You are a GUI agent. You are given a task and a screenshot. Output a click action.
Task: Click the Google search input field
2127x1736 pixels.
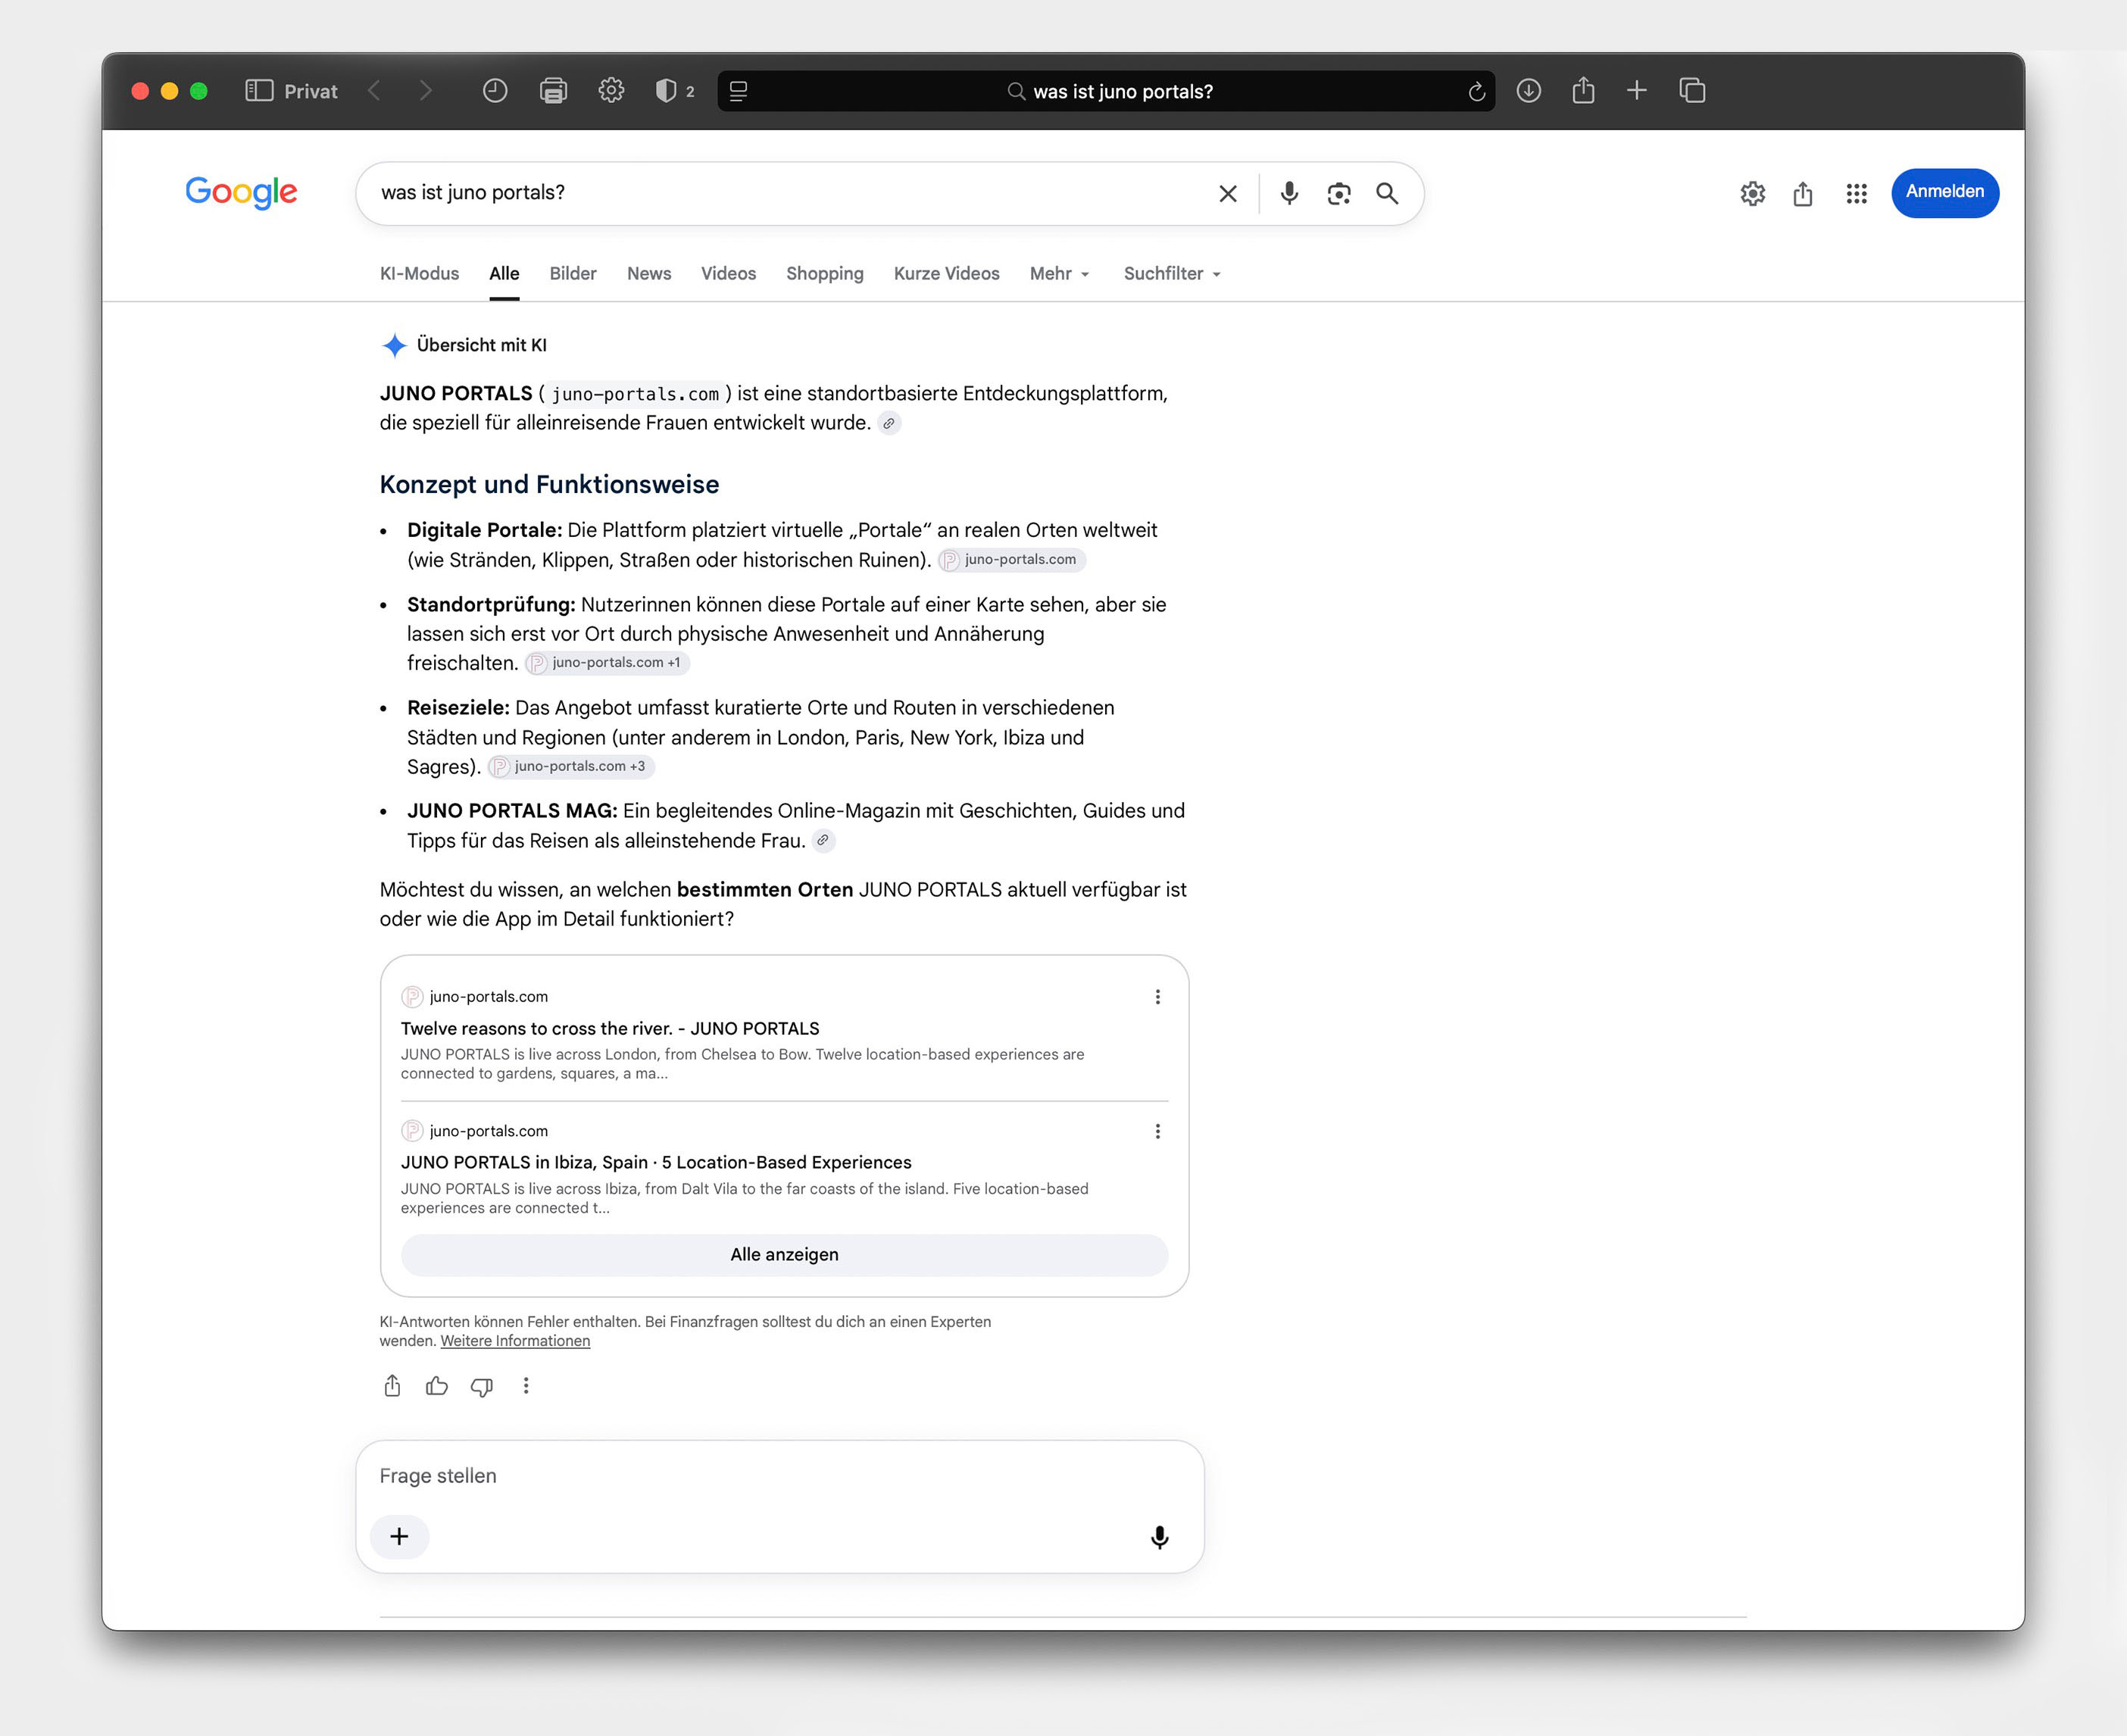point(790,193)
